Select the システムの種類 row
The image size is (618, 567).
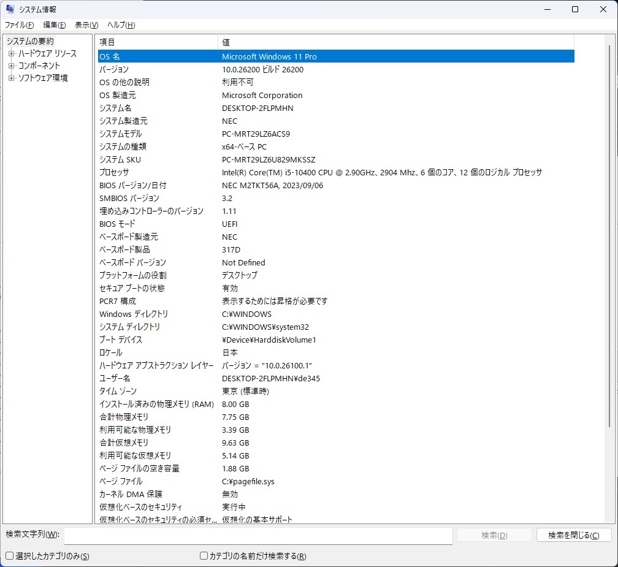[x=336, y=147]
